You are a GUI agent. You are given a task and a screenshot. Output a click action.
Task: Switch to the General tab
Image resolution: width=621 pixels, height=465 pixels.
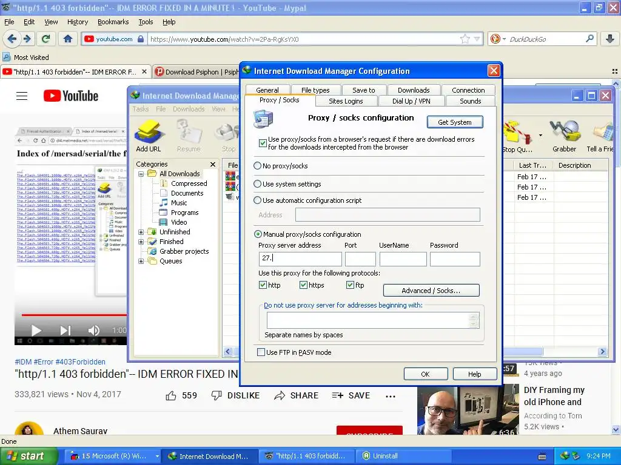[267, 90]
